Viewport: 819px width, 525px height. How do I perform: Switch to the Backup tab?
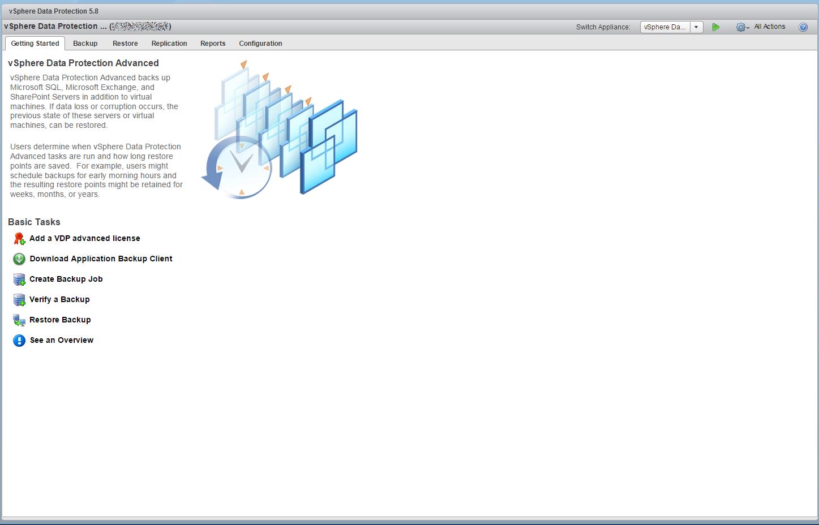pos(85,44)
